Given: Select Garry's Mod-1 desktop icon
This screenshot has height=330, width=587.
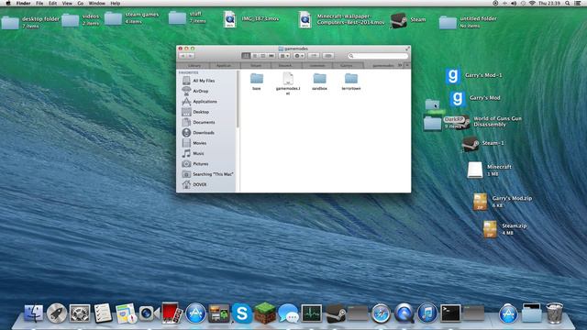Looking at the screenshot, I should [x=452, y=76].
